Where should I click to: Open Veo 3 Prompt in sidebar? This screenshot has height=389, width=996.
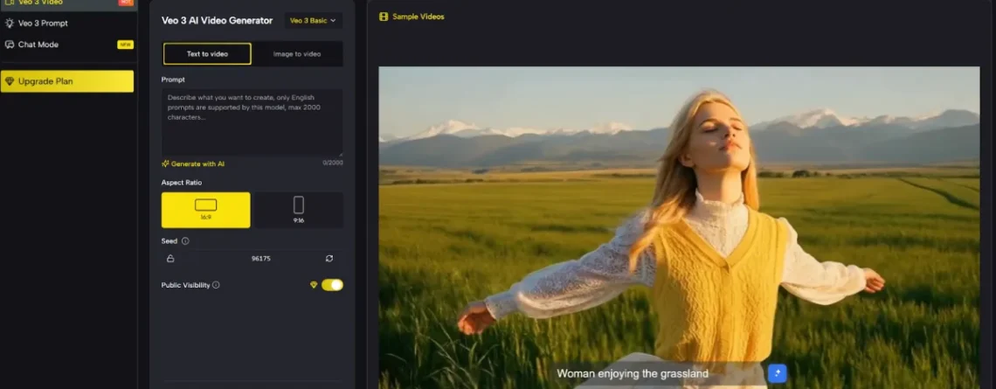point(43,23)
